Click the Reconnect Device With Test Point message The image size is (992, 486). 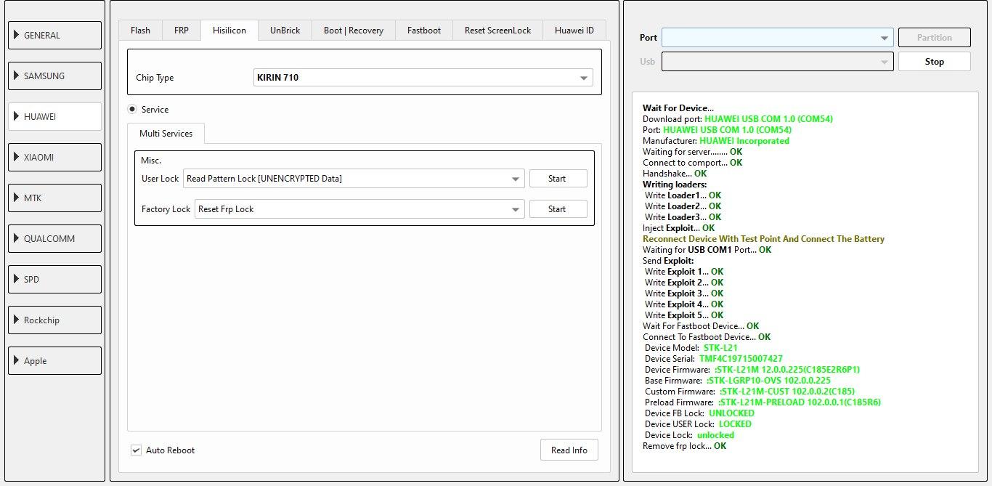763,239
